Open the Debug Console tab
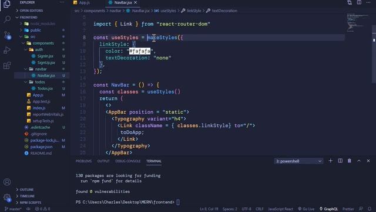The height and width of the screenshot is (212, 376). point(128,161)
